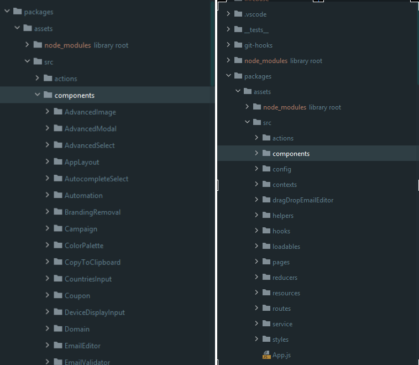
Task: Expand the Campaign folder arrow
Action: click(x=48, y=228)
